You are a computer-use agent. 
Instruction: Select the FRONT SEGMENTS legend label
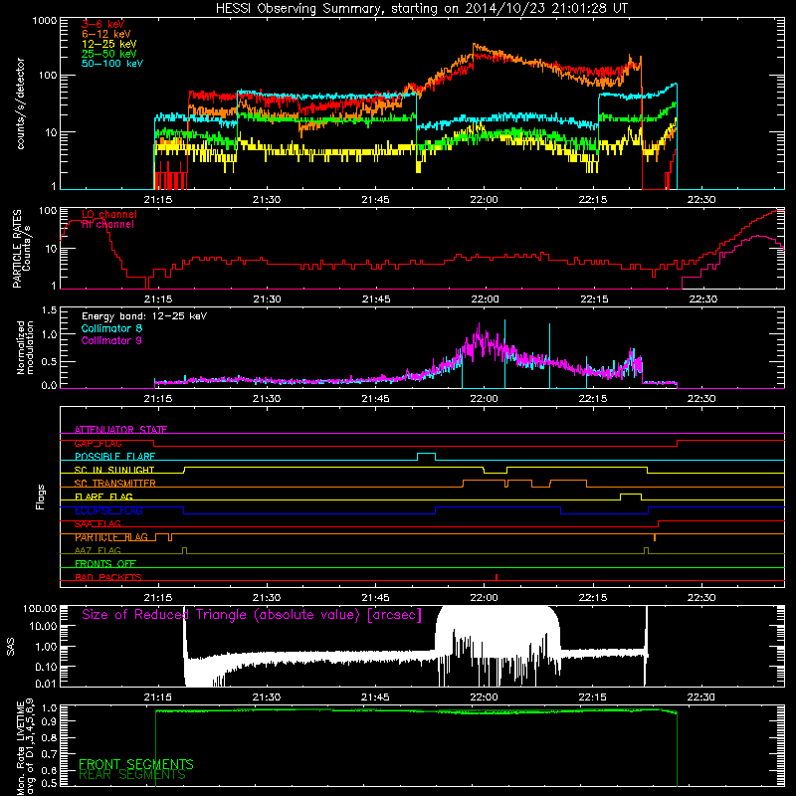click(x=136, y=764)
